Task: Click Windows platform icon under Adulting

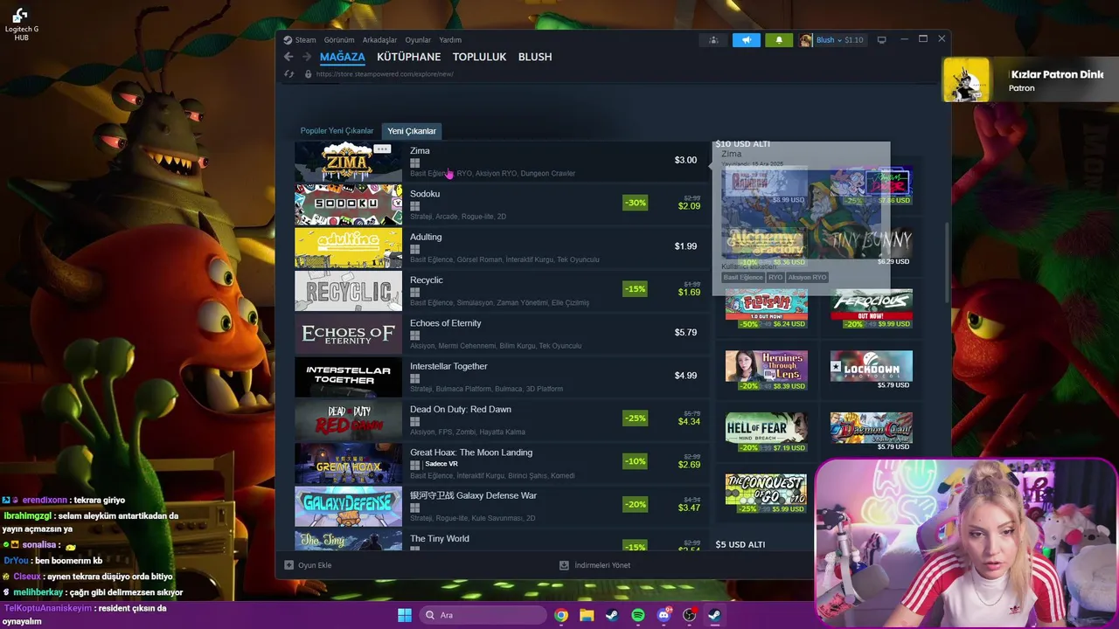Action: (x=415, y=249)
